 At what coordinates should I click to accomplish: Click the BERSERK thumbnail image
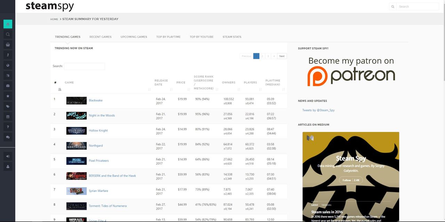coord(76,176)
